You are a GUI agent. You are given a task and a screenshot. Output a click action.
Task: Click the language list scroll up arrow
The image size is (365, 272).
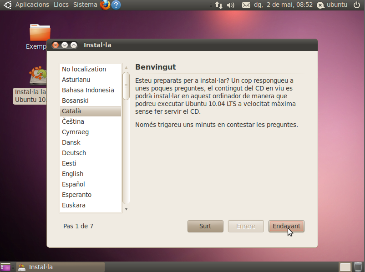coord(126,67)
